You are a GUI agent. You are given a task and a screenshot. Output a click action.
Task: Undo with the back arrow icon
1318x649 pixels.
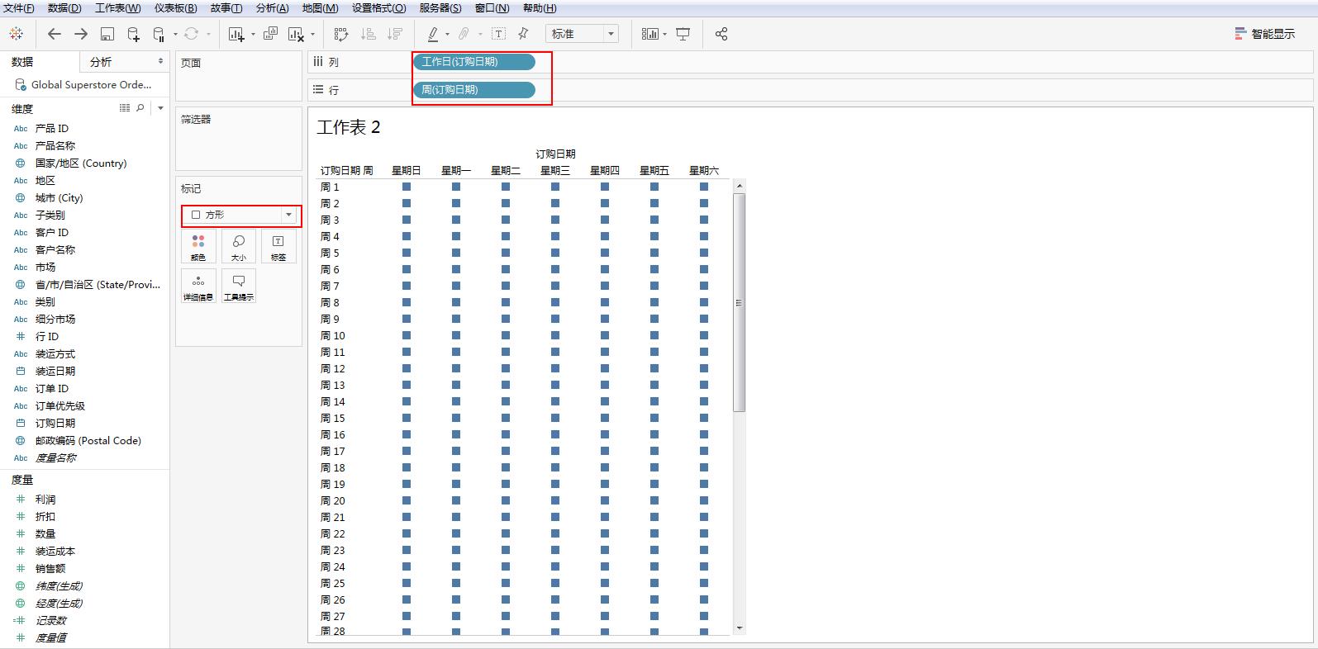(x=55, y=34)
